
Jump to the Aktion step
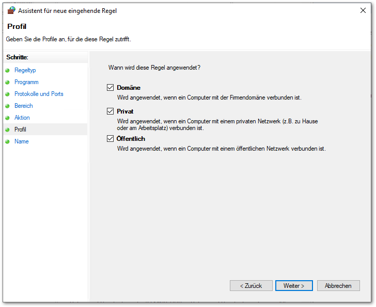tap(22, 118)
